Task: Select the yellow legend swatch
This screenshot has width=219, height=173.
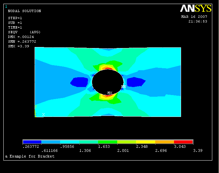Action: 145,142
